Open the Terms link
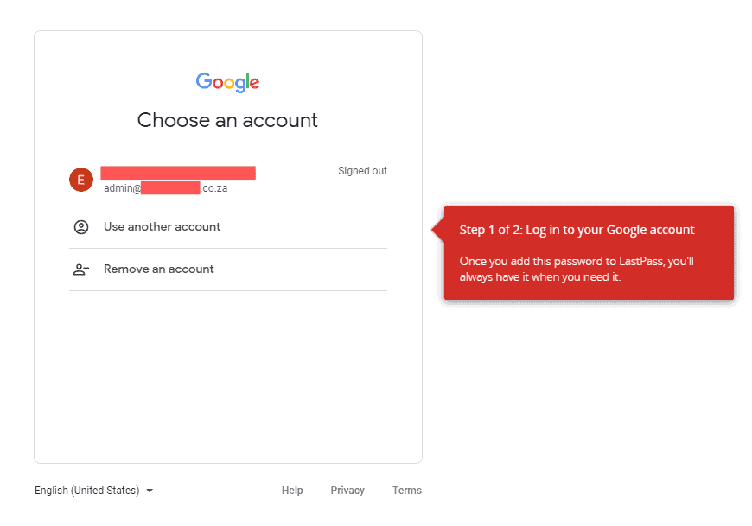752x526 pixels. [x=407, y=491]
